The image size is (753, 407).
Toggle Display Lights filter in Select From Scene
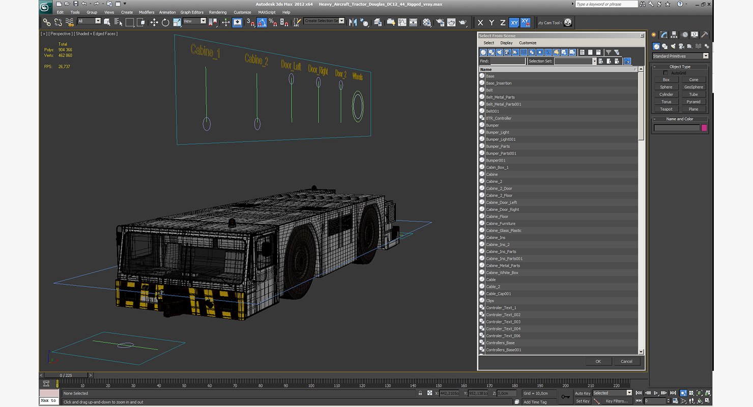(x=500, y=52)
